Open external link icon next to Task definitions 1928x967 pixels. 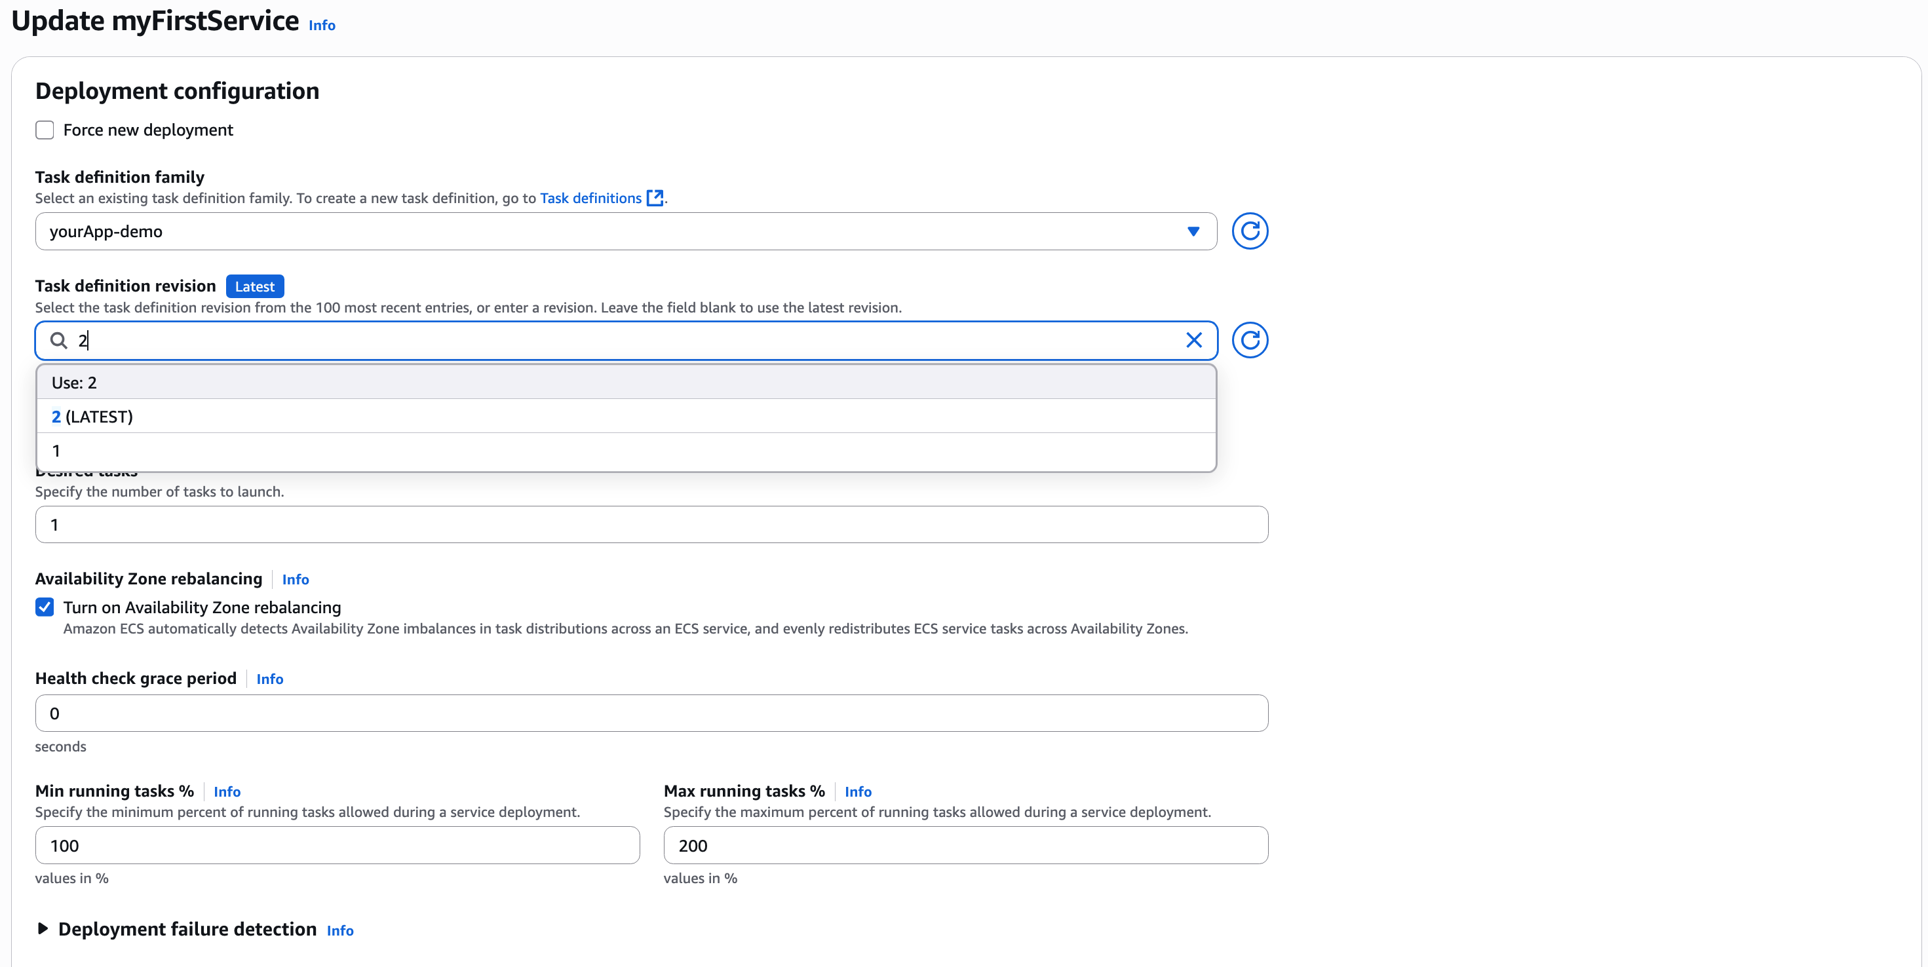[655, 198]
